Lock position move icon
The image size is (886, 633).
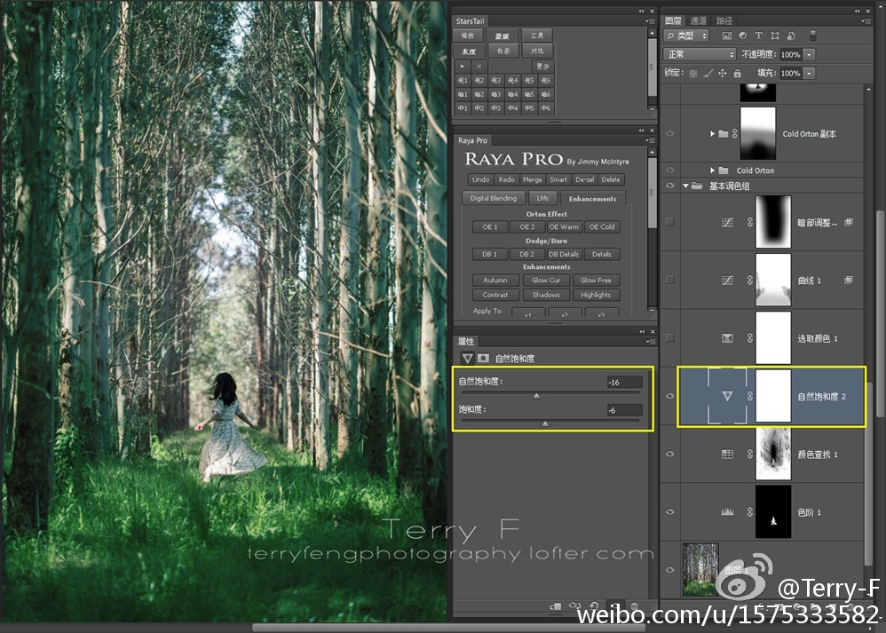[x=722, y=74]
